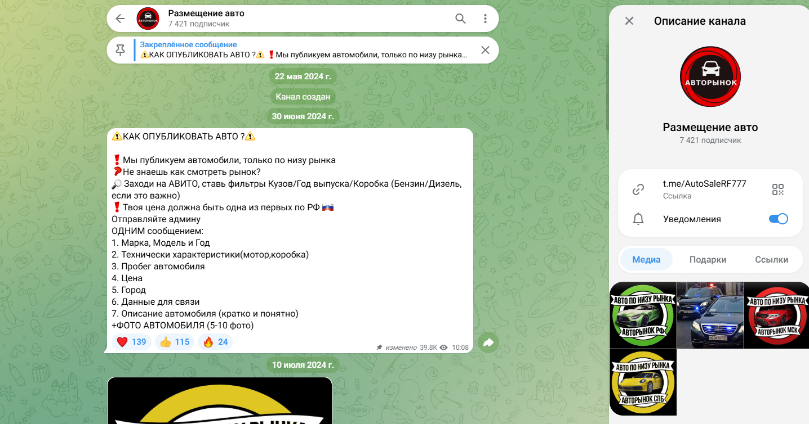Toggle the Уведомления notifications switch
The image size is (809, 424).
[779, 219]
